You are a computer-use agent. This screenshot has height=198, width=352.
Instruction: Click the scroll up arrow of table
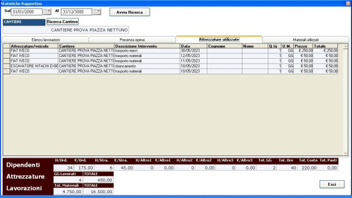[x=346, y=46]
